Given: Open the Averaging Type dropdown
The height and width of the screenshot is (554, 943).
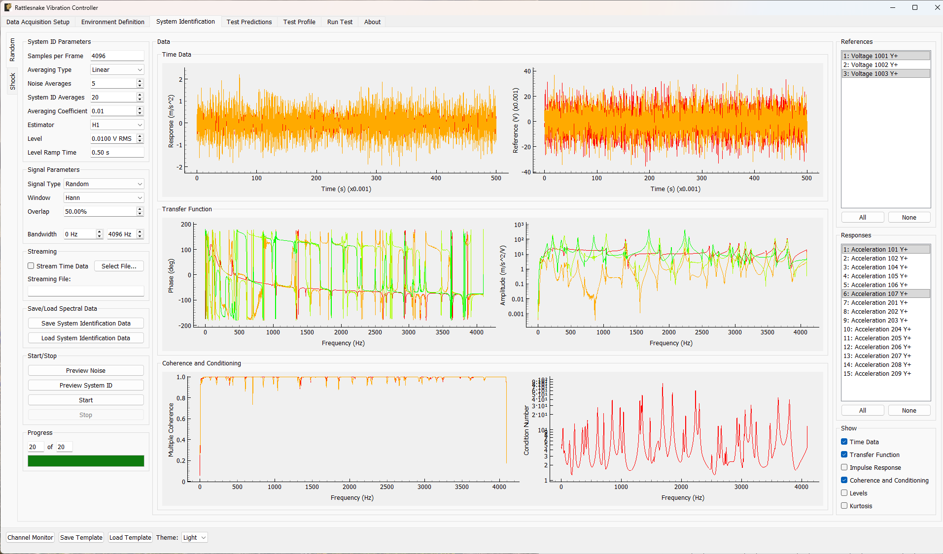Looking at the screenshot, I should pos(117,70).
